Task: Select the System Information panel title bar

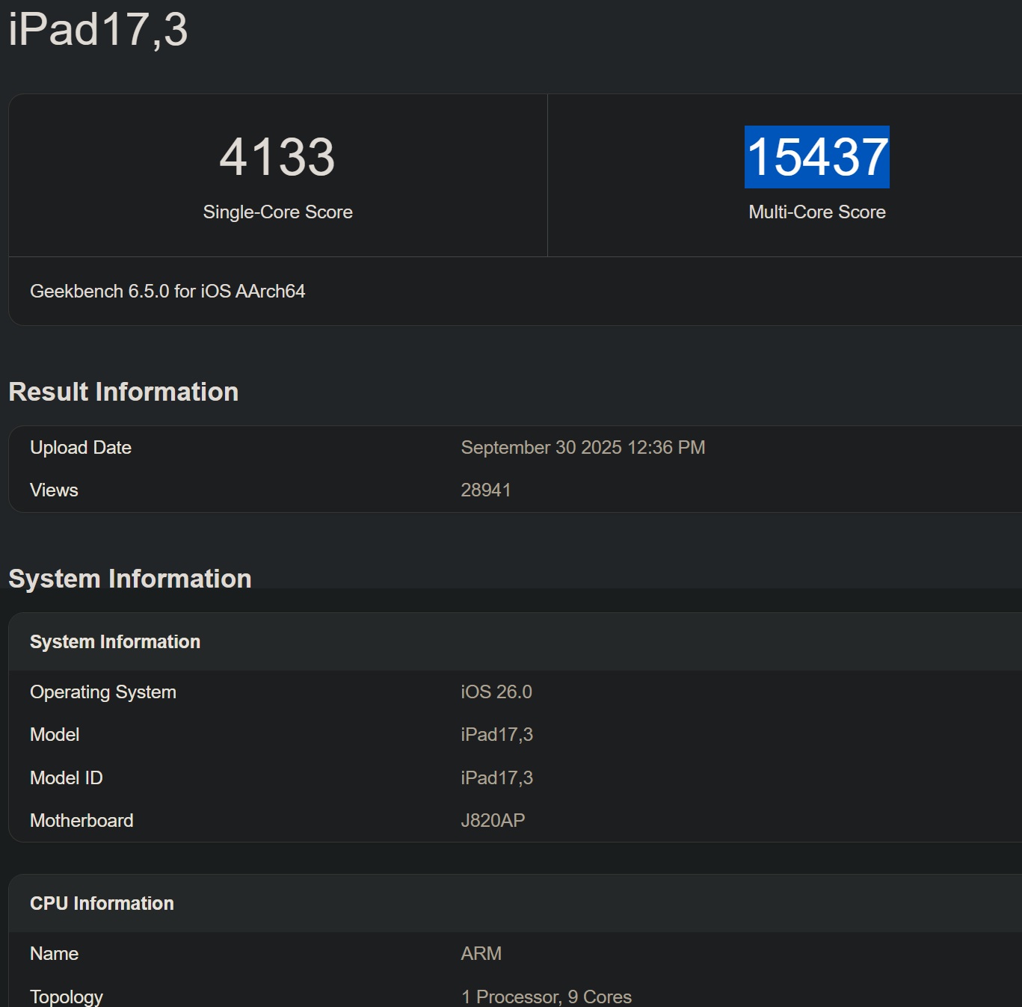Action: coord(114,641)
